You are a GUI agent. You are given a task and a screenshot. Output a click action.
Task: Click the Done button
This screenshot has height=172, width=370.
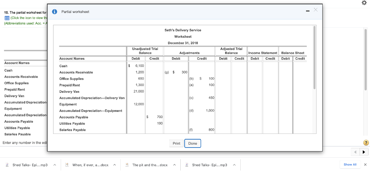point(193,143)
